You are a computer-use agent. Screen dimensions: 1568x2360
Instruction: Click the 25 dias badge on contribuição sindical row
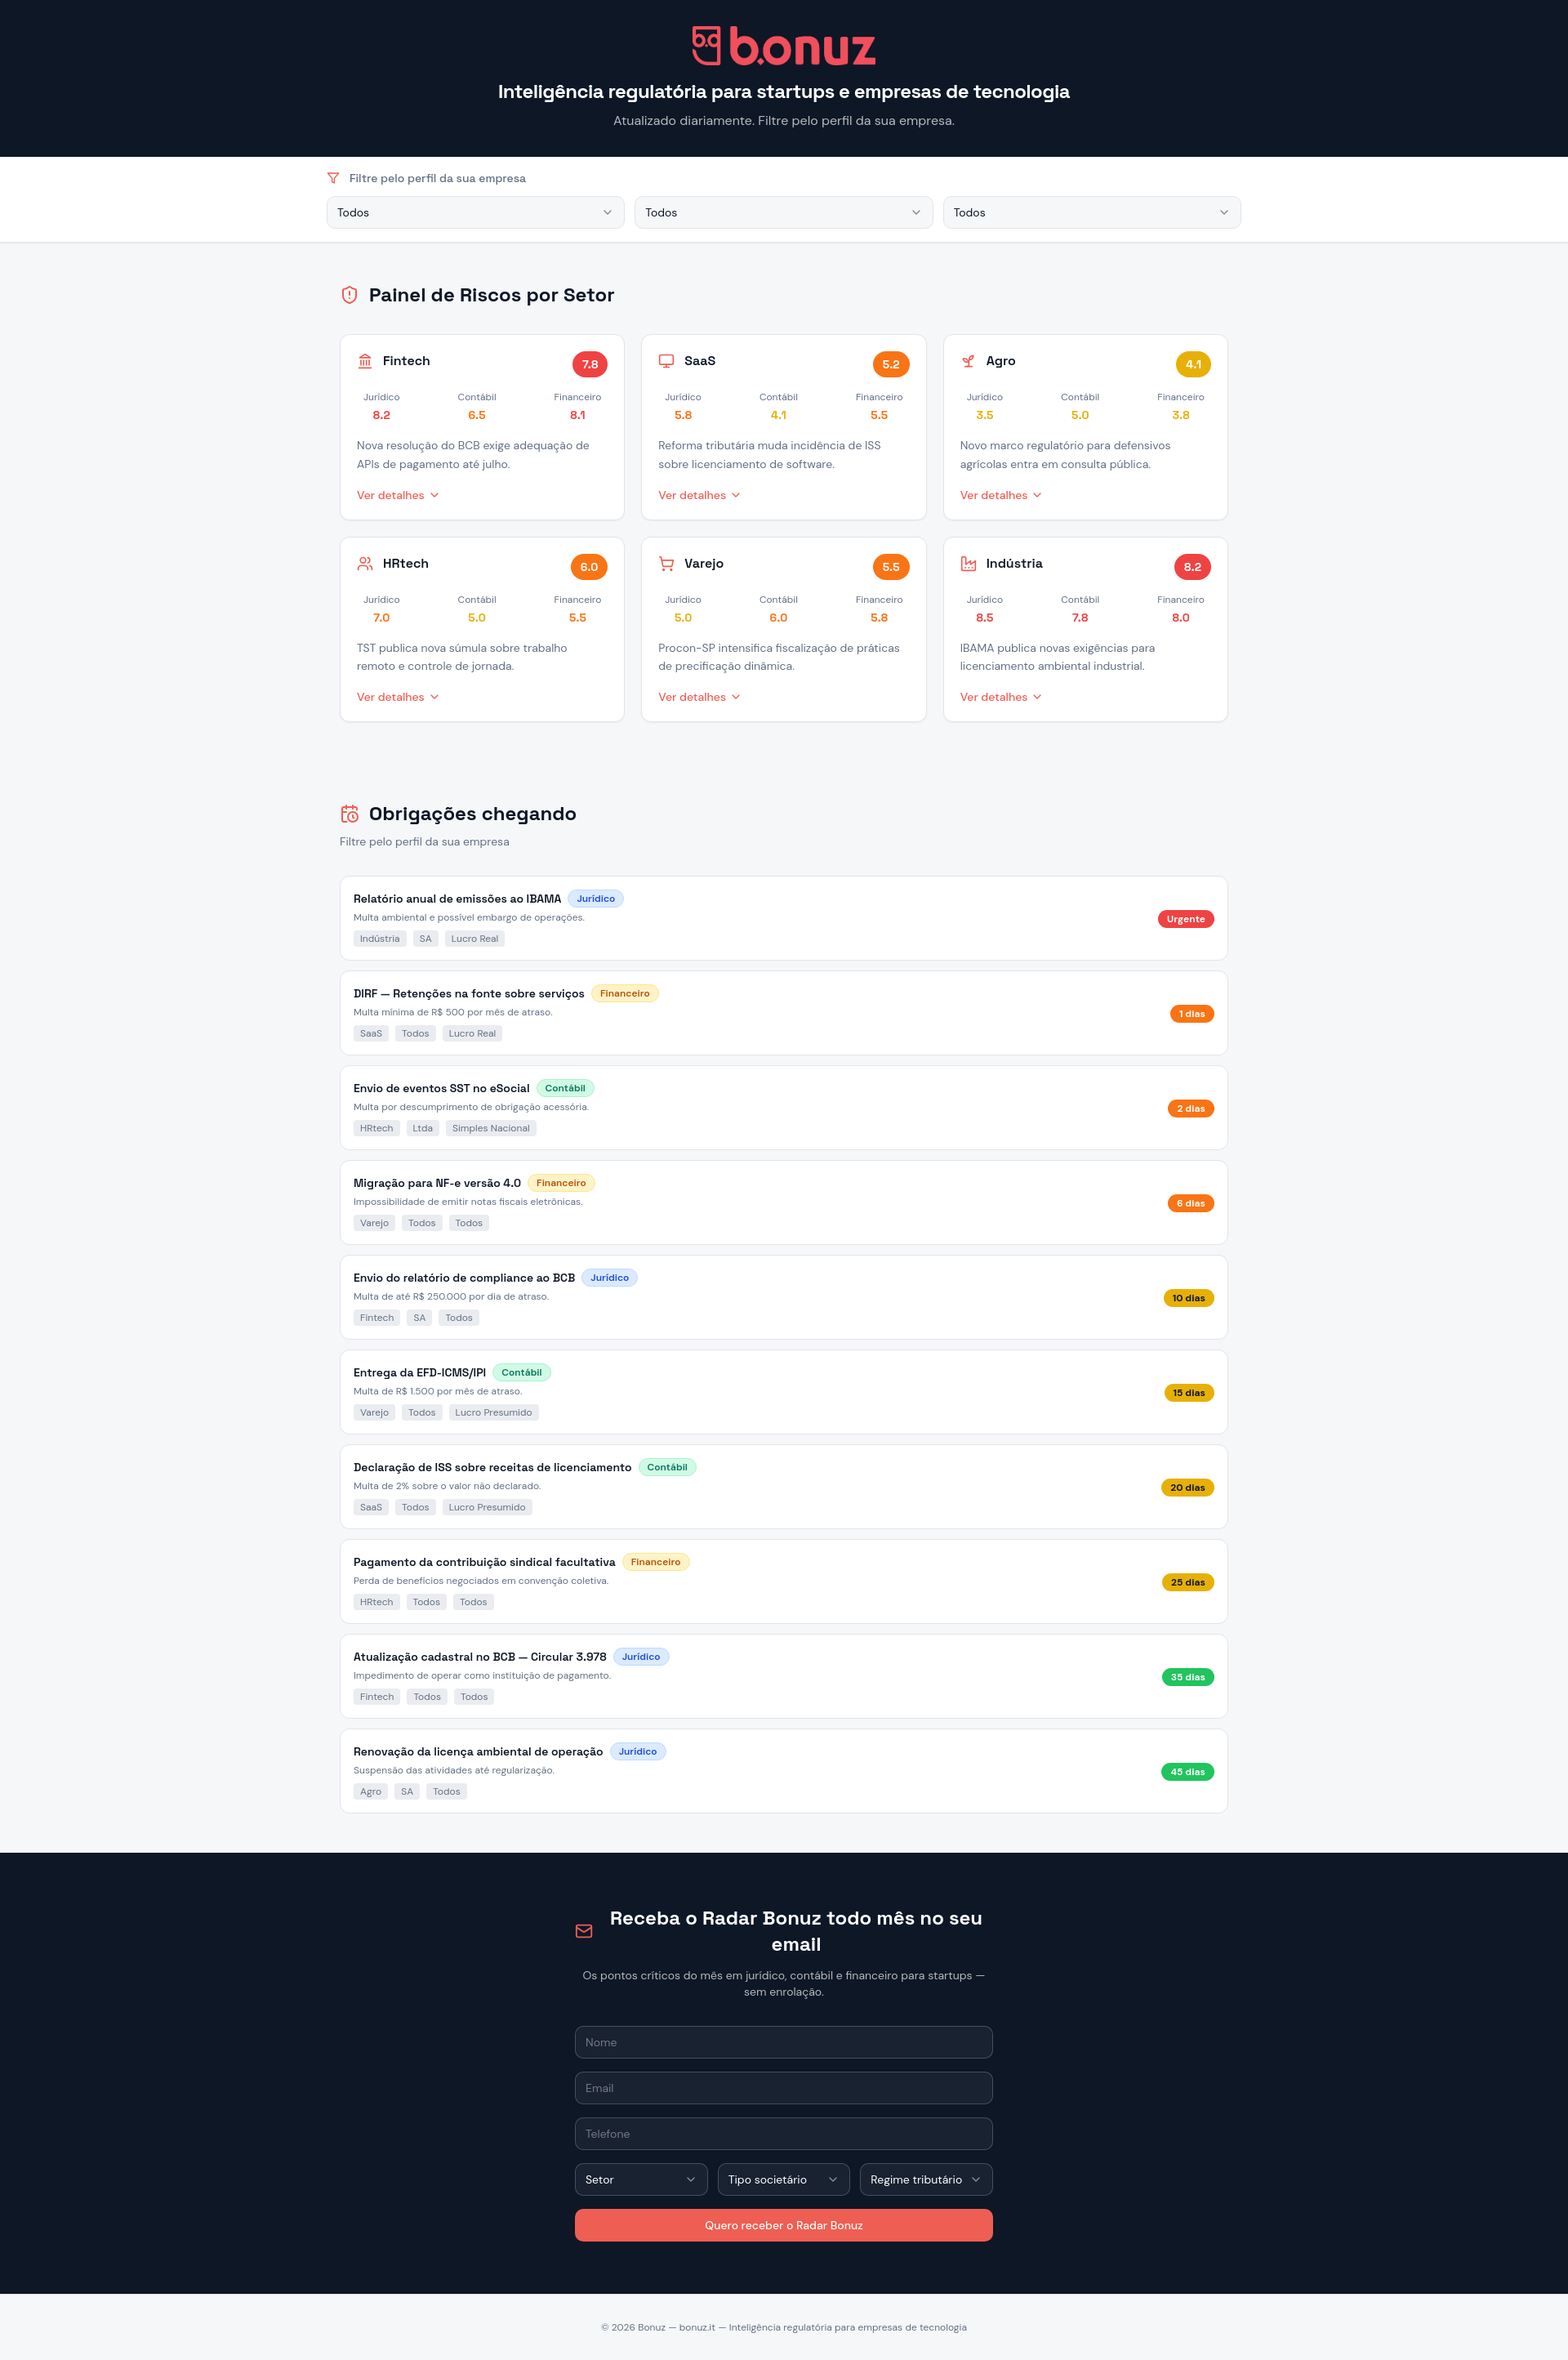(1187, 1582)
